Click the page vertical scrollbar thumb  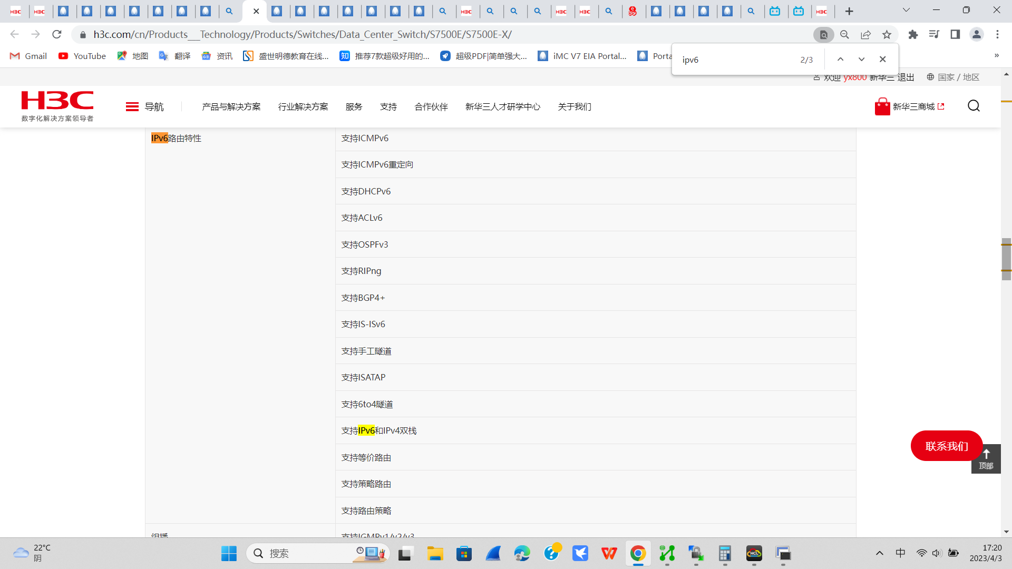point(1006,259)
